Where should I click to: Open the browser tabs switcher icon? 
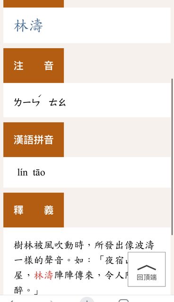tap(124, 301)
